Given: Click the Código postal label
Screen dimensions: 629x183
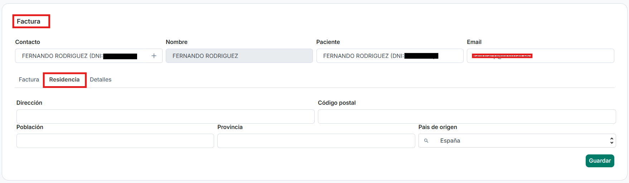Looking at the screenshot, I should coord(337,103).
